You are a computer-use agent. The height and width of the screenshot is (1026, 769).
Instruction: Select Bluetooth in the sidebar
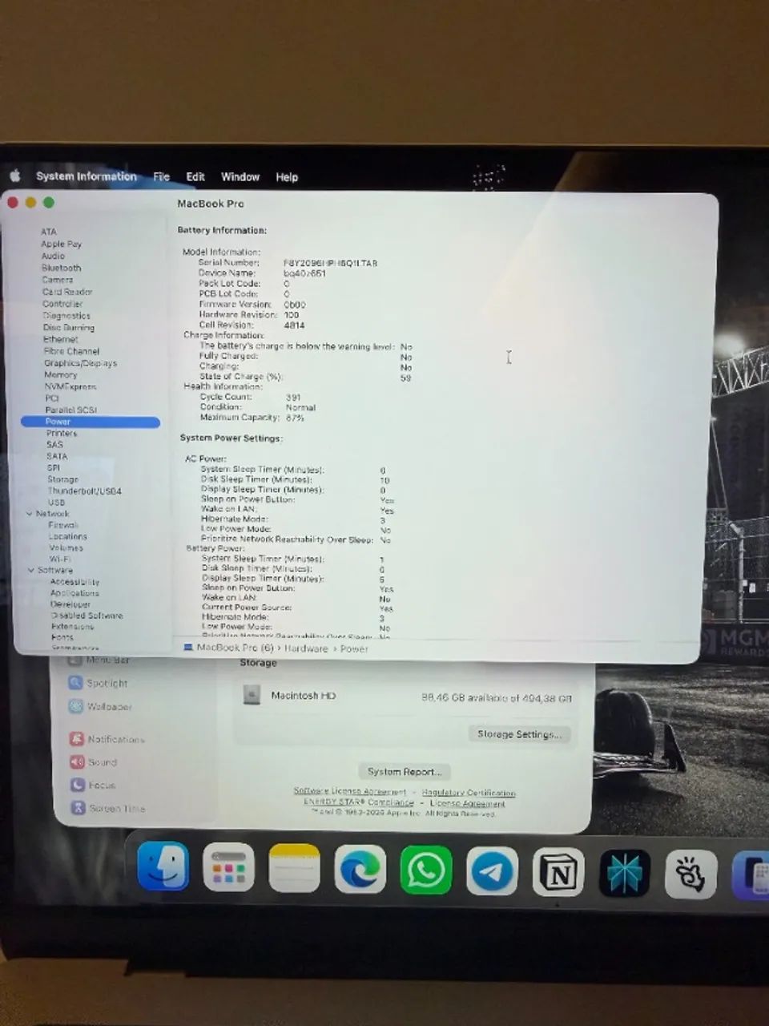point(62,268)
